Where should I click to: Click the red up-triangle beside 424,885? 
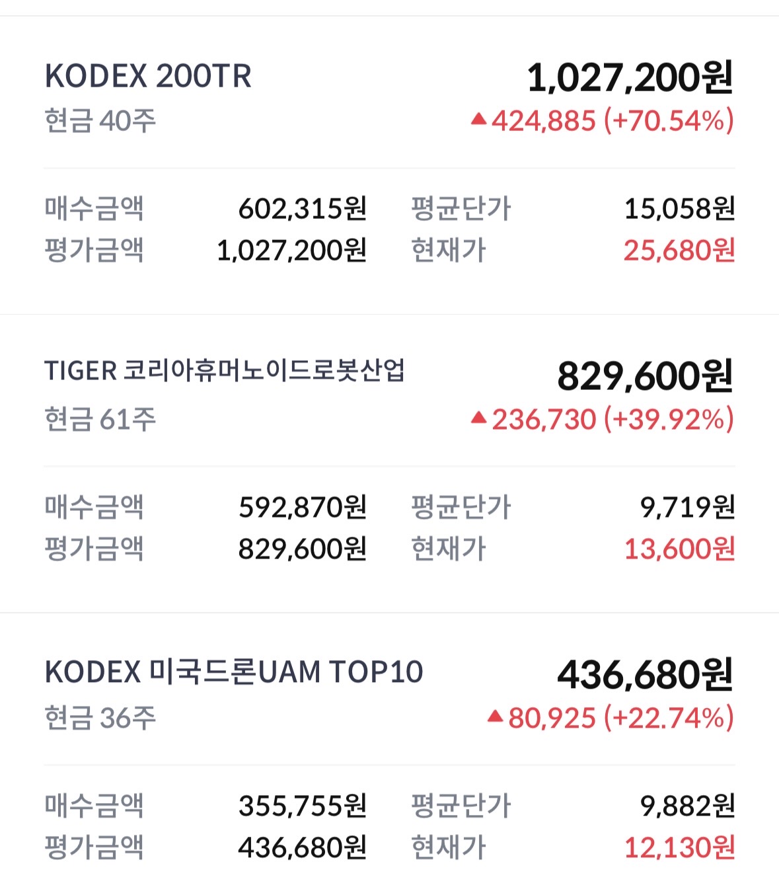479,120
